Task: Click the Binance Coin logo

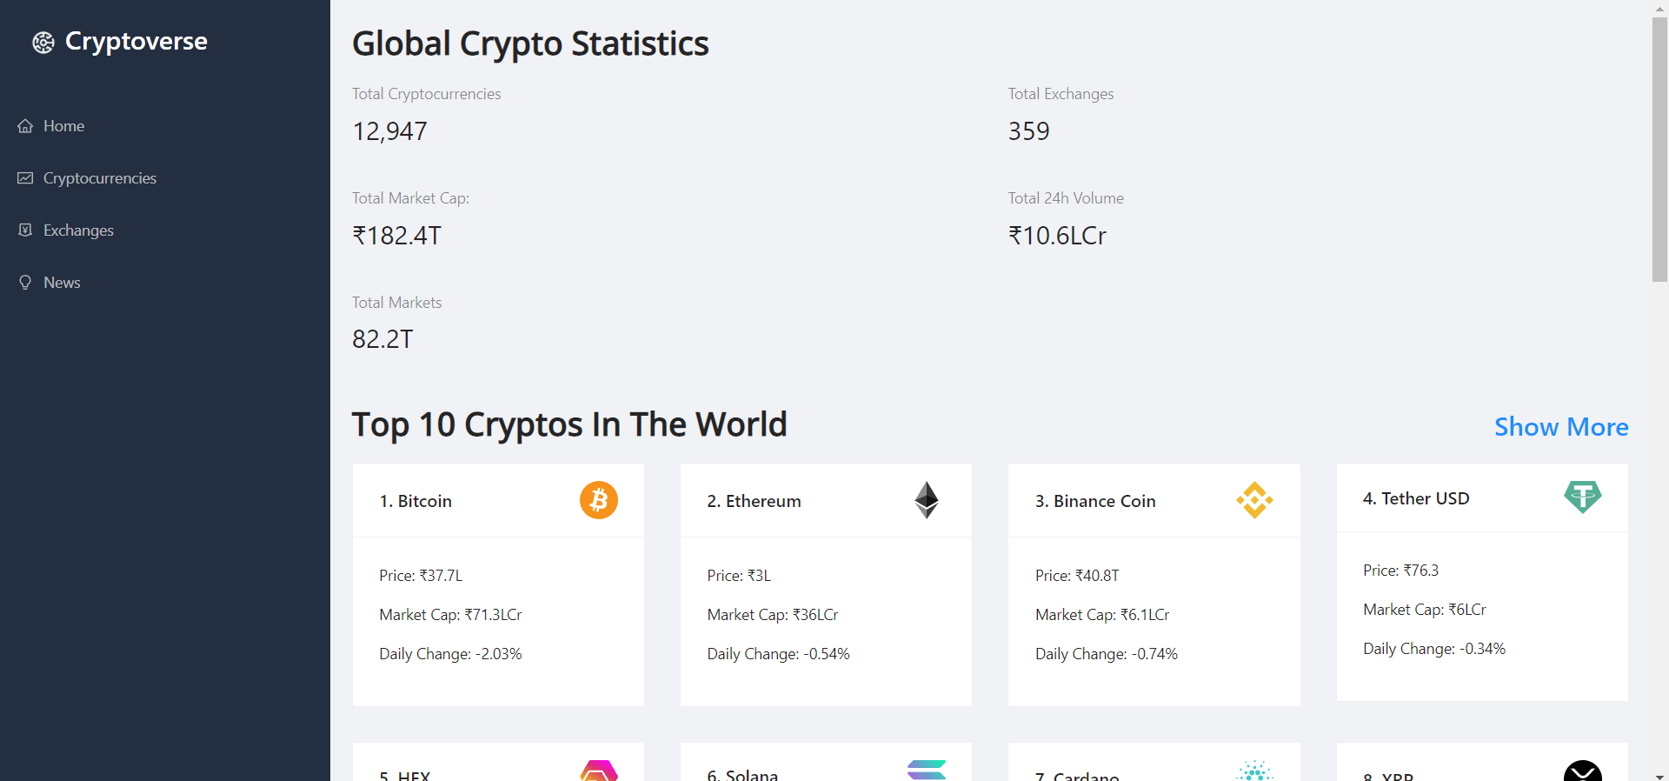Action: pyautogui.click(x=1254, y=500)
